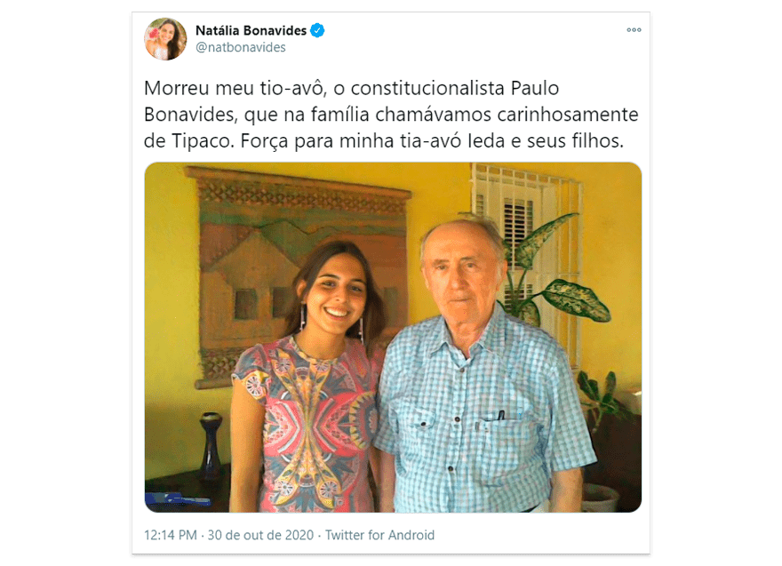Open the Natália Bonavides display name
This screenshot has width=782, height=566.
(251, 30)
